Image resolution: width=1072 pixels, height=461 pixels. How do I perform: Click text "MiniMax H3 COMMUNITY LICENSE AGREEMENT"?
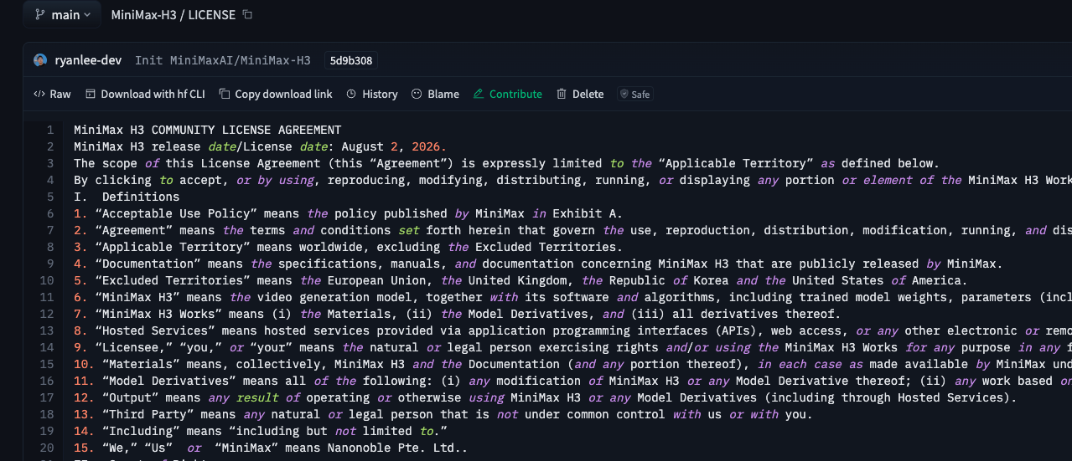pos(207,130)
